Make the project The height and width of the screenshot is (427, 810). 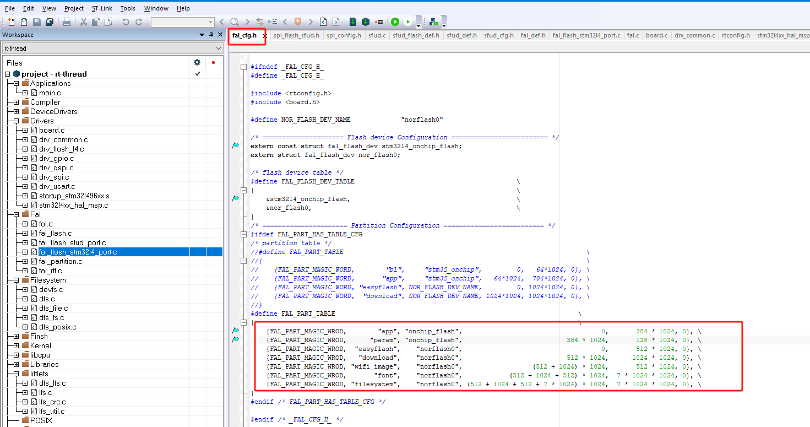365,22
